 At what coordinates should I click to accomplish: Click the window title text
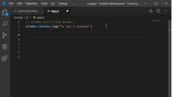click(x=113, y=4)
